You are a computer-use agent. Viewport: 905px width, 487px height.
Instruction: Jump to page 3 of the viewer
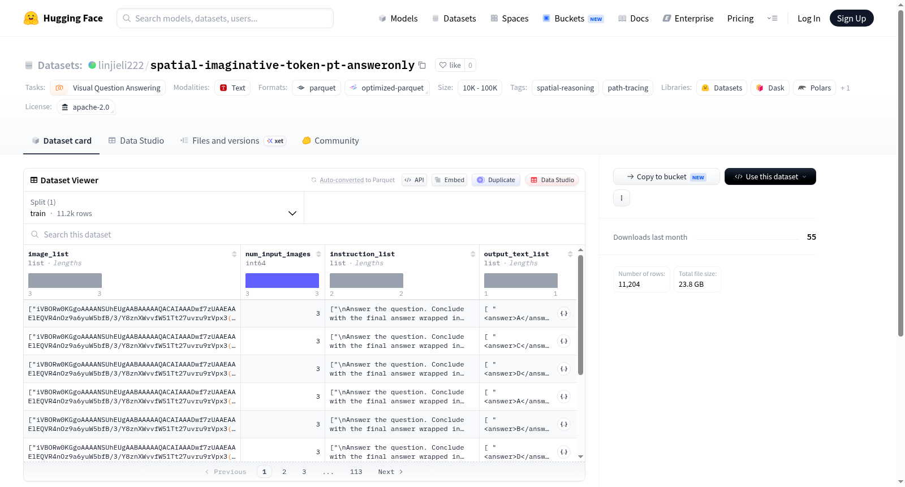click(x=304, y=472)
